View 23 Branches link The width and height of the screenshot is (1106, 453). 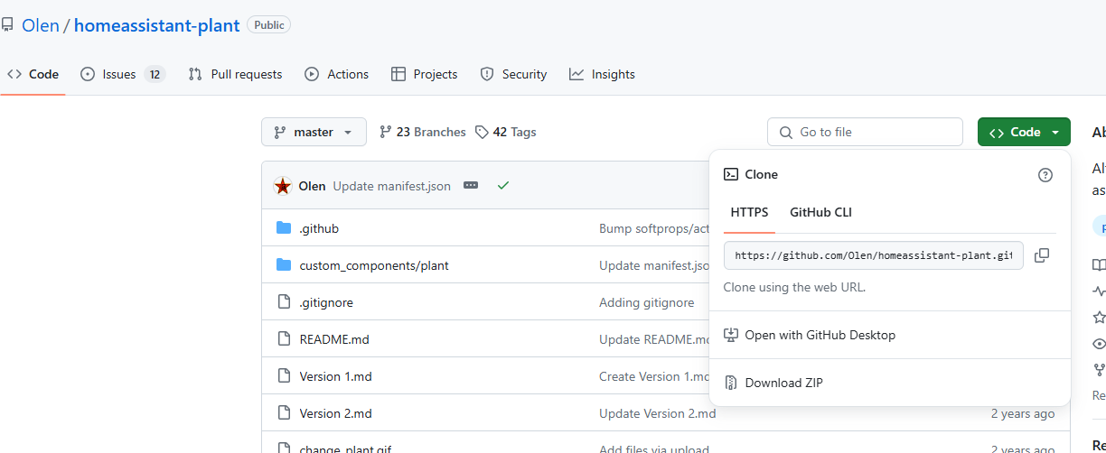pyautogui.click(x=423, y=132)
